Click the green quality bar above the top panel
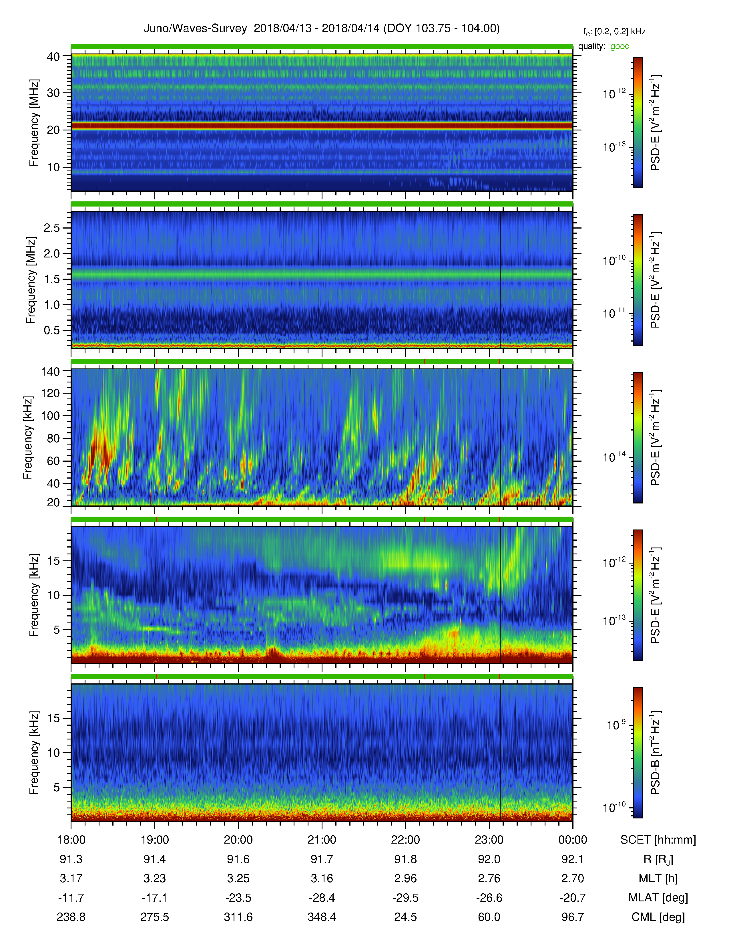 [322, 47]
